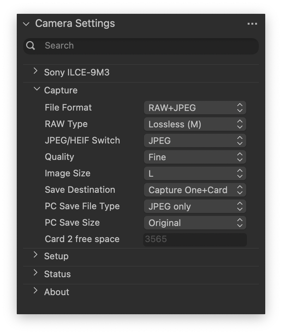Viewport: 282px width, 334px height.
Task: Collapse the Camera Settings panel chevron
Action: [26, 24]
